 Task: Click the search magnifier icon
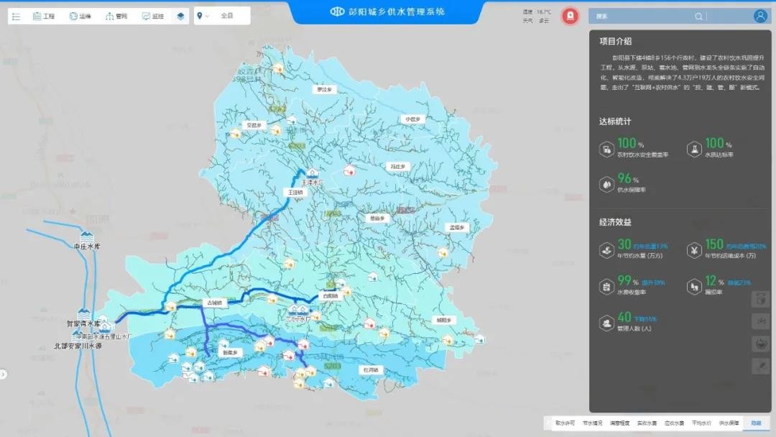pyautogui.click(x=698, y=16)
